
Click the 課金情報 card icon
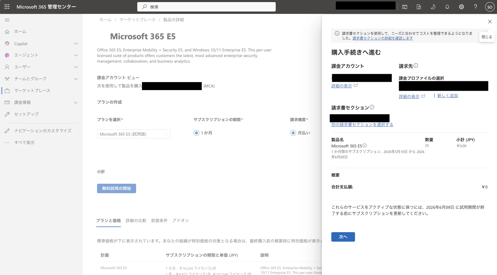pyautogui.click(x=7, y=102)
